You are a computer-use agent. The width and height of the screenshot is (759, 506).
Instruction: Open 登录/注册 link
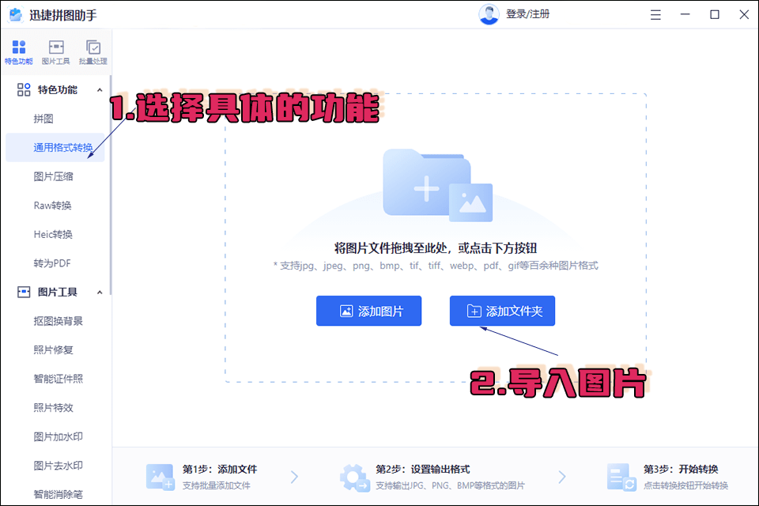(x=527, y=14)
